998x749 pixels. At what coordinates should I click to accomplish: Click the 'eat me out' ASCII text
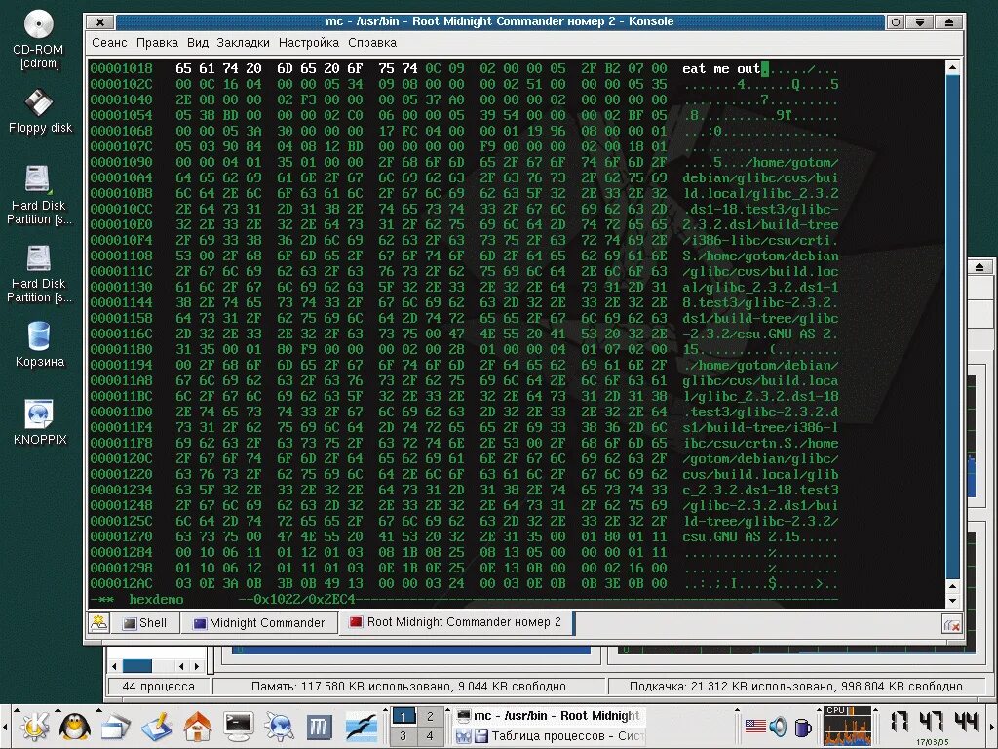(721, 69)
